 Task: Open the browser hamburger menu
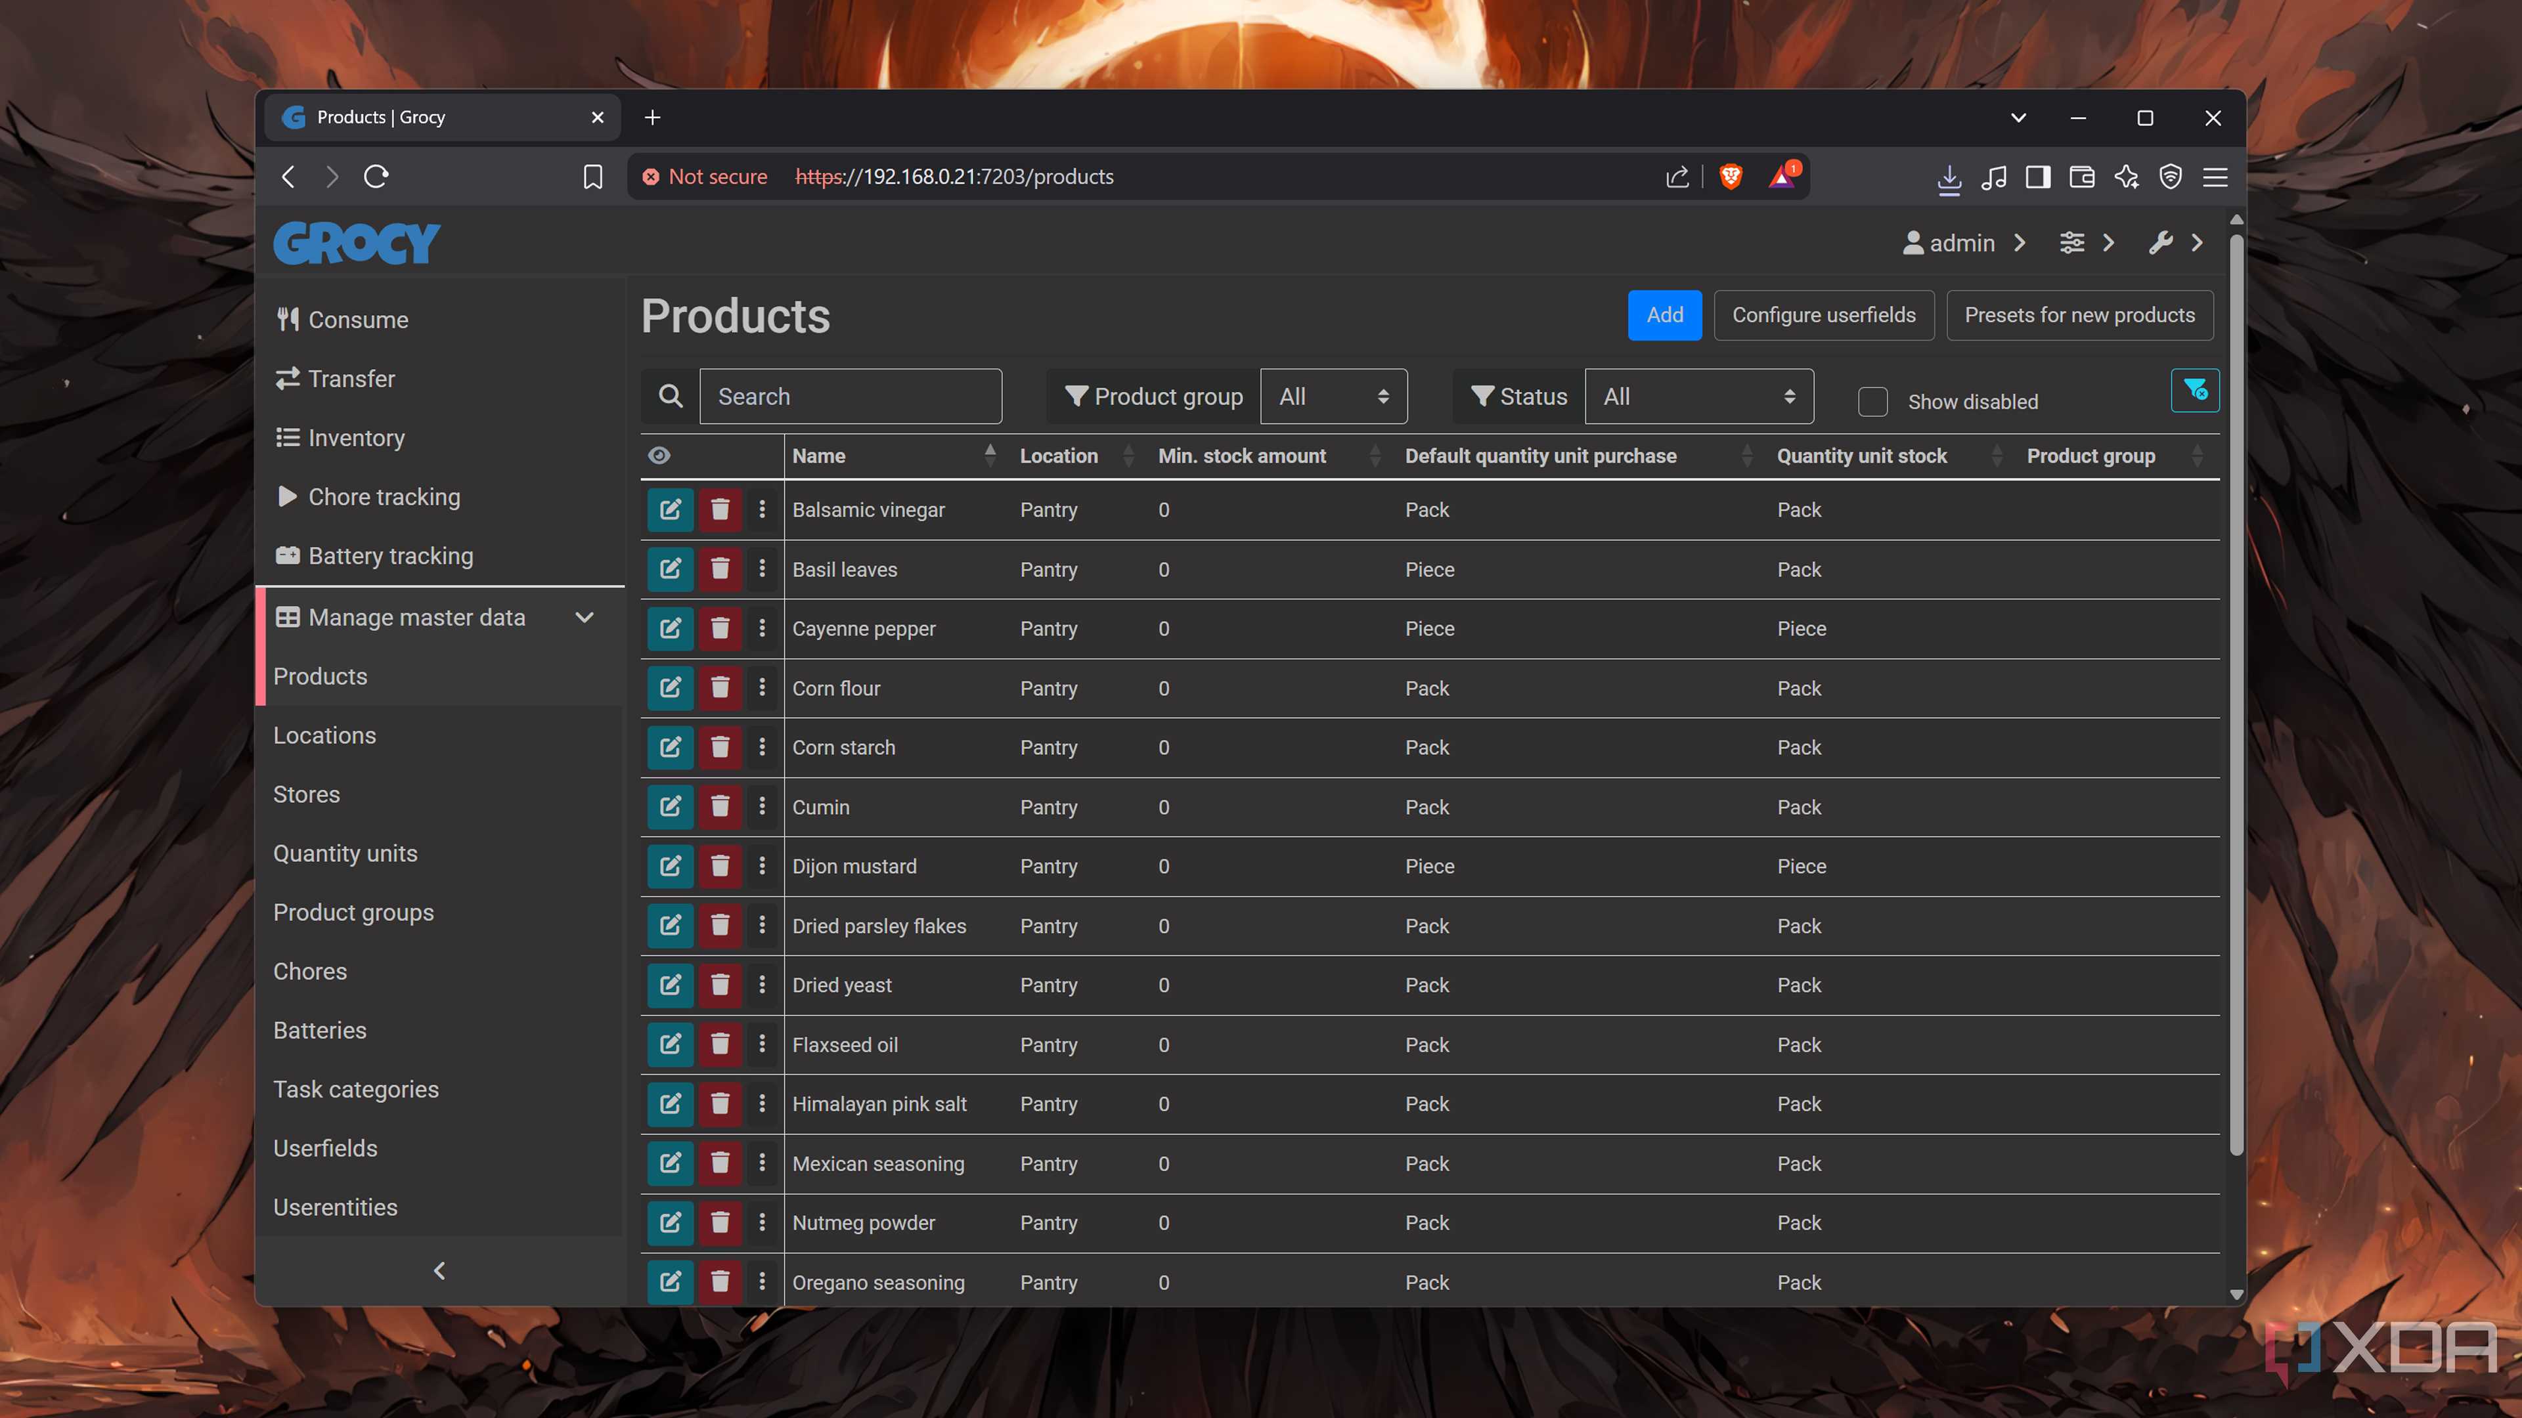coord(2215,177)
